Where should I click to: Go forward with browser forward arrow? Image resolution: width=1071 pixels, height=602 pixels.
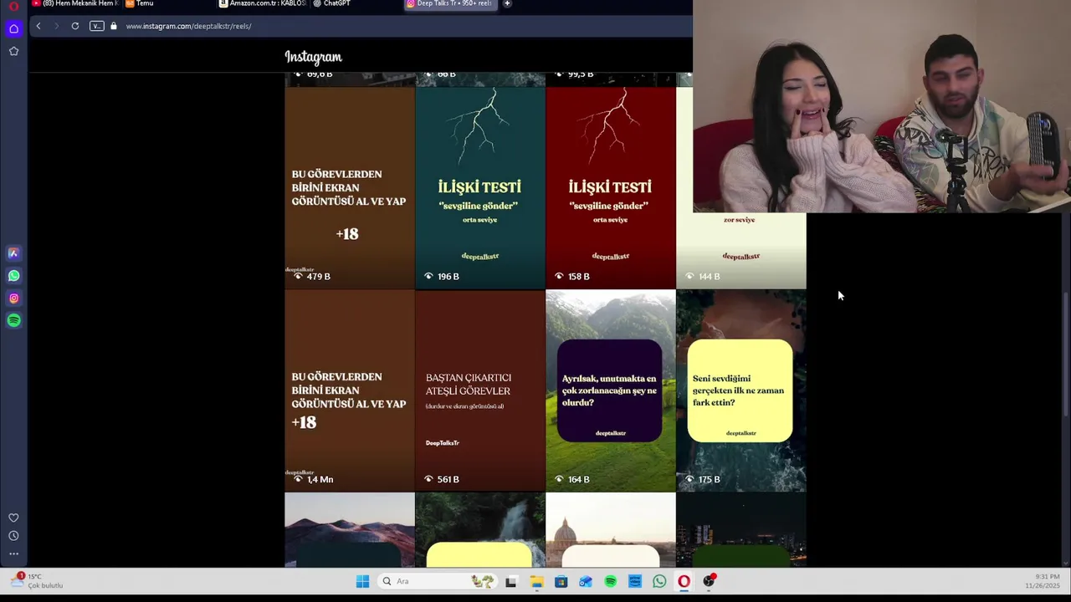[56, 26]
